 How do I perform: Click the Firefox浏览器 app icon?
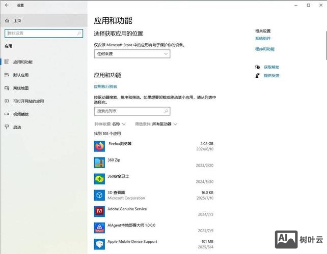point(99,146)
